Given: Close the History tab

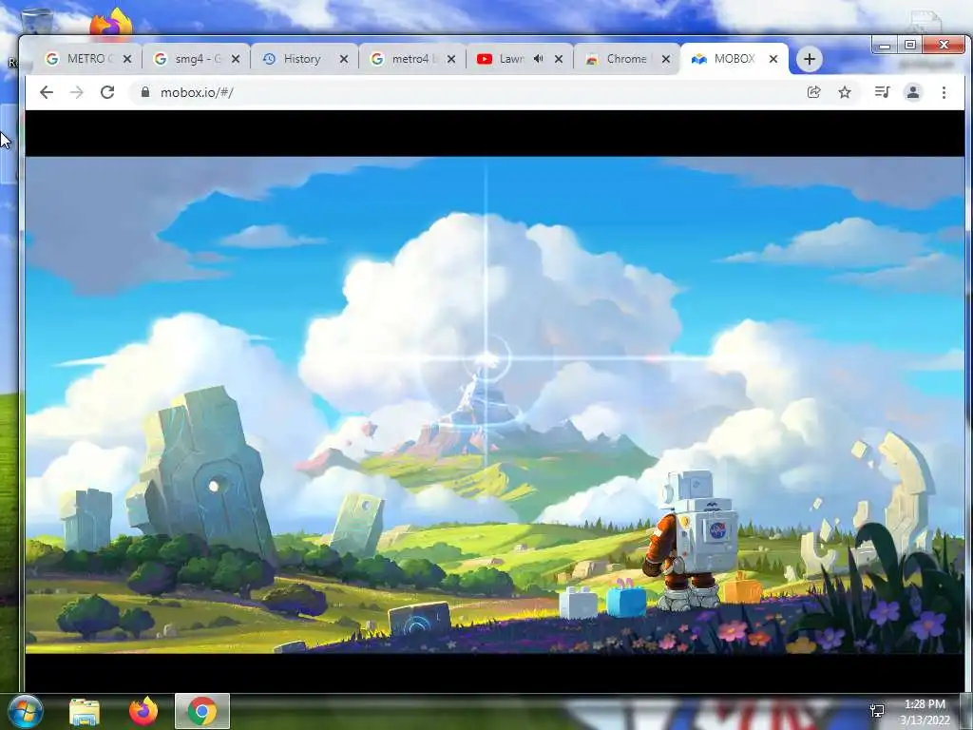Looking at the screenshot, I should [x=344, y=59].
